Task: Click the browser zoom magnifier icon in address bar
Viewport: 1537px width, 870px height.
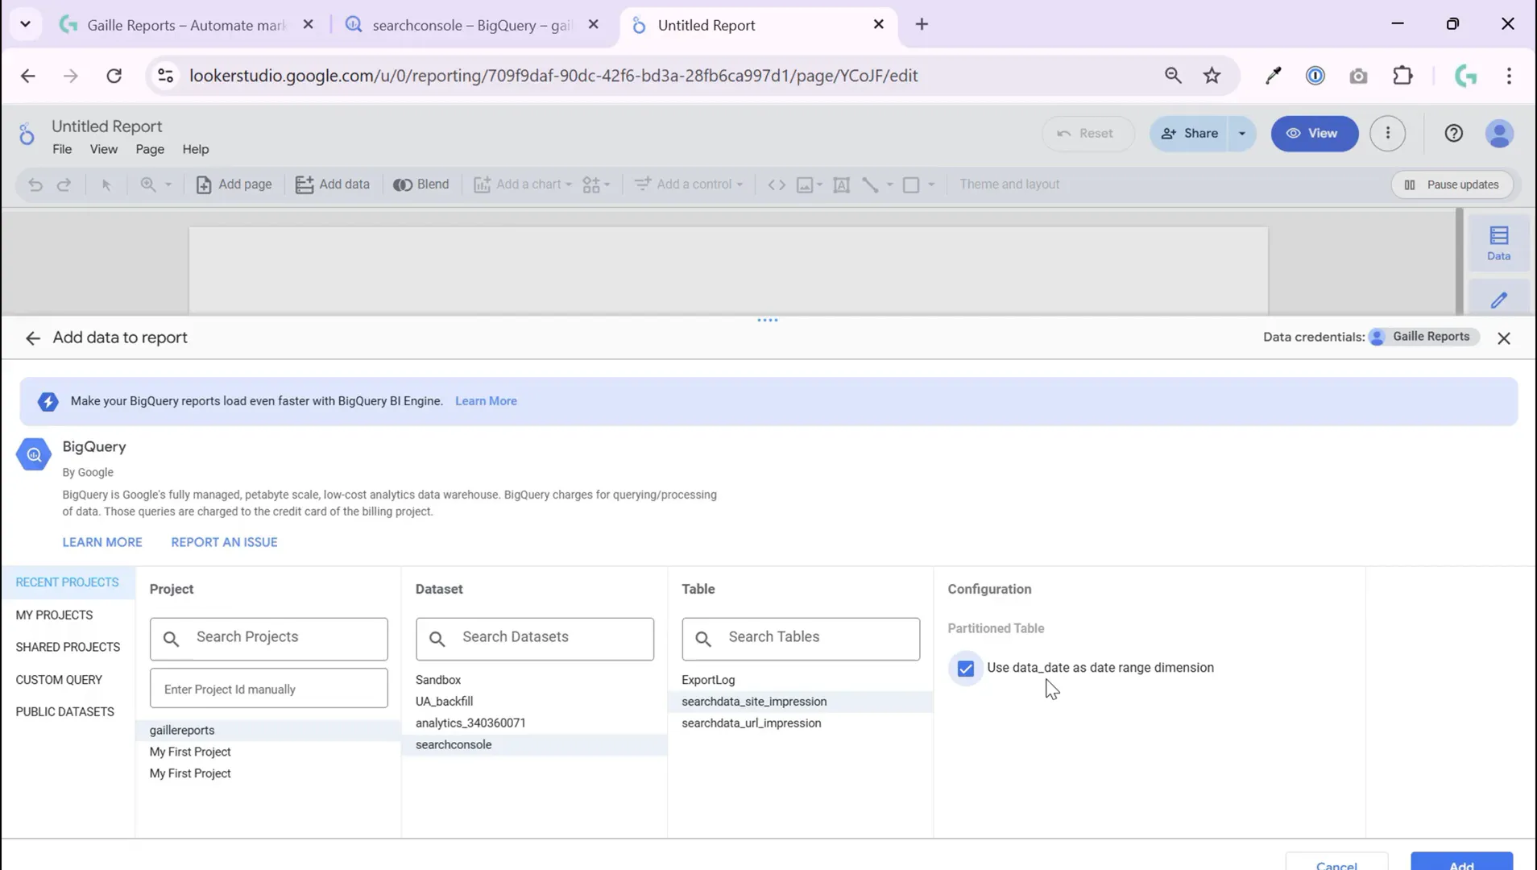Action: 1173,76
